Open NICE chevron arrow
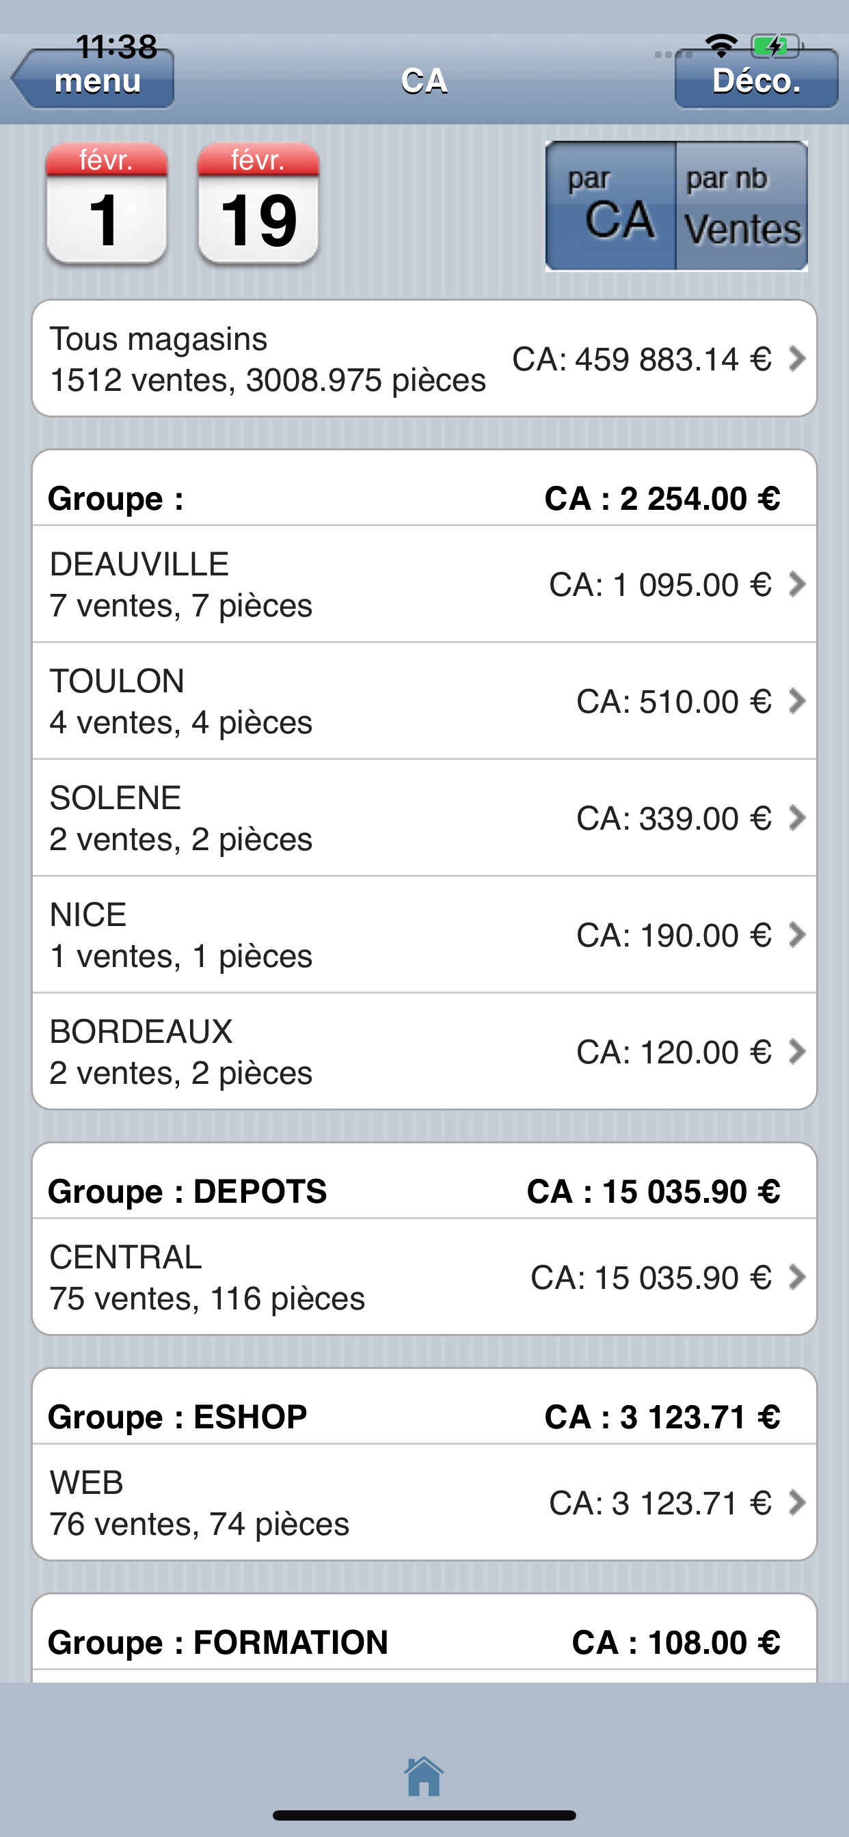 797,935
